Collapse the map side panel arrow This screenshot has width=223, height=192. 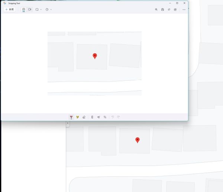pyautogui.click(x=67, y=124)
